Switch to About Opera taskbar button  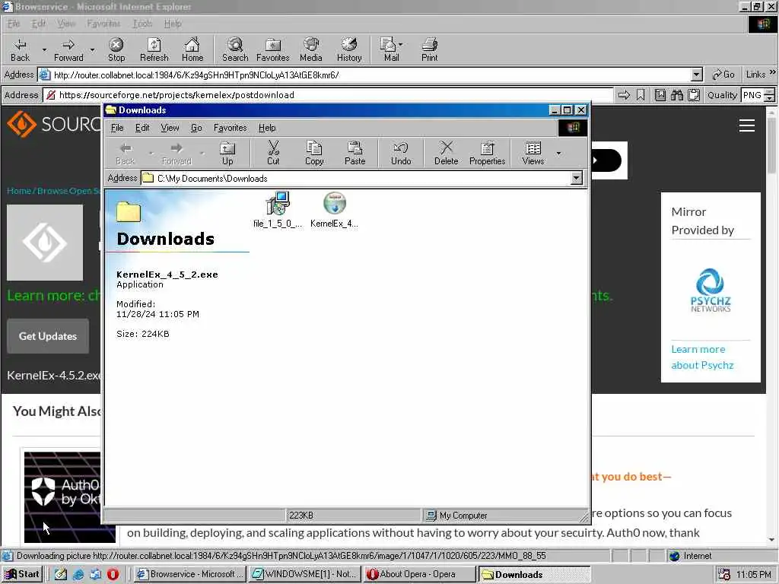pos(419,574)
